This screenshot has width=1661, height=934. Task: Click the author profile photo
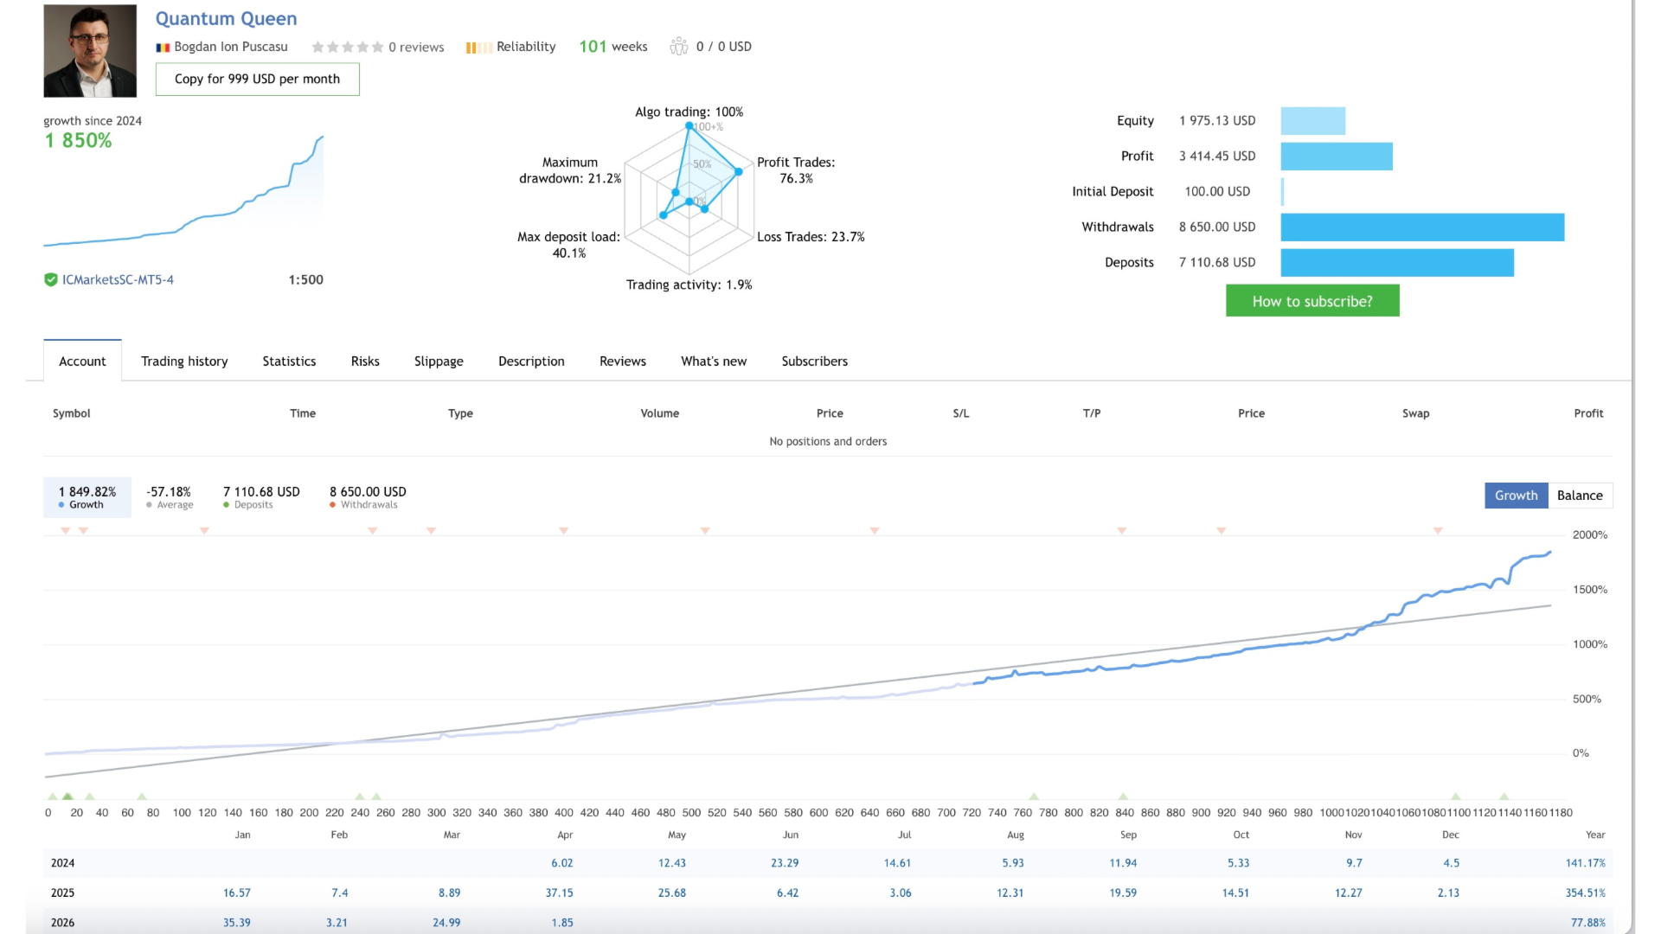pyautogui.click(x=90, y=51)
